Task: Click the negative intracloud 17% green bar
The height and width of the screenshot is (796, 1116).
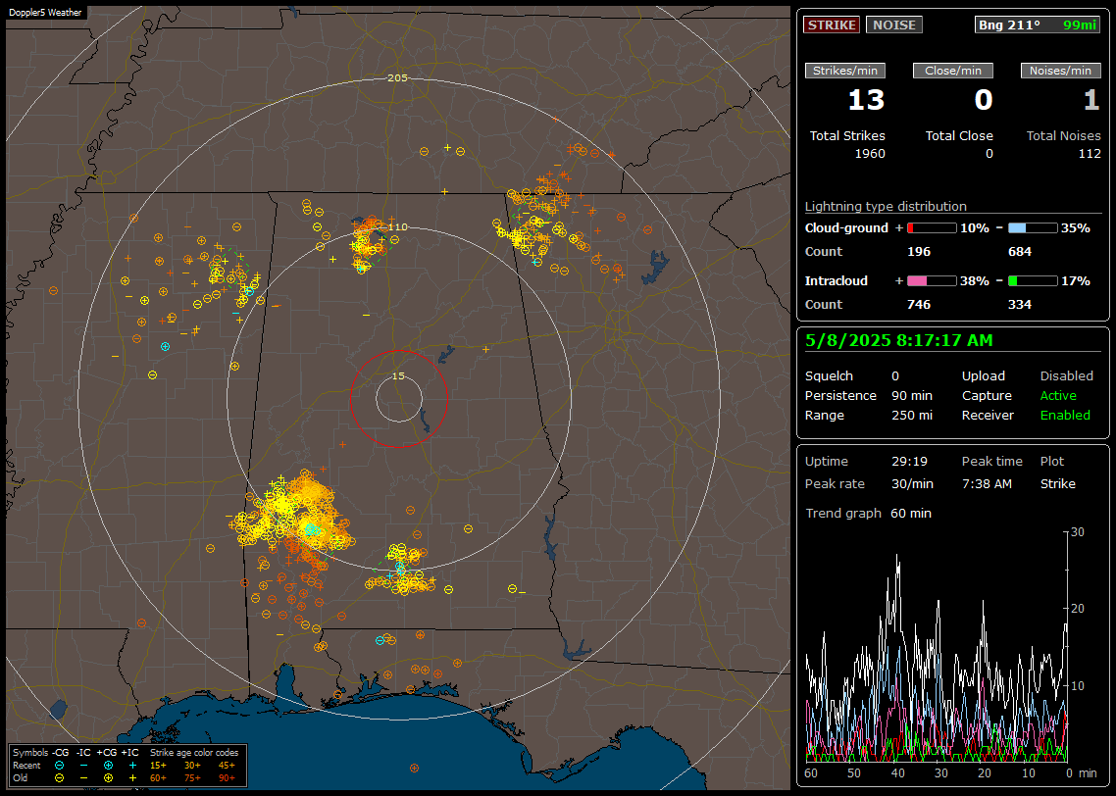Action: (1033, 281)
